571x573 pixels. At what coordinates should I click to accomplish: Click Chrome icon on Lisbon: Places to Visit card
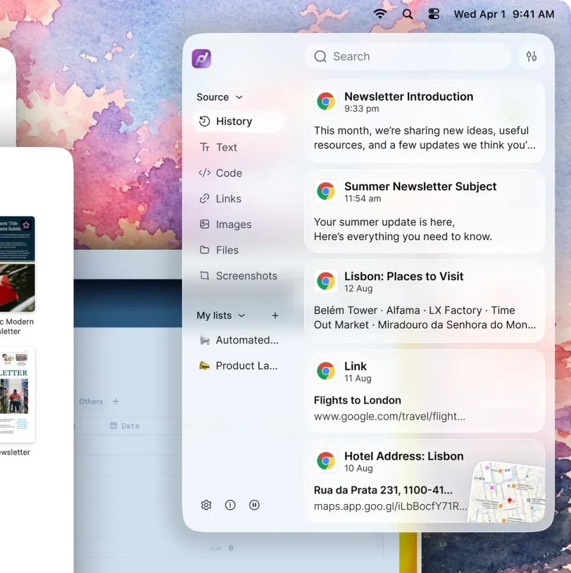click(x=325, y=281)
